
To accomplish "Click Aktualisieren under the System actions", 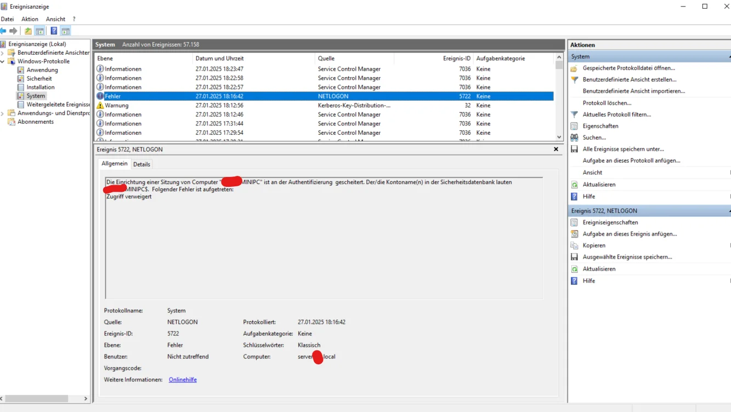I will tap(599, 185).
